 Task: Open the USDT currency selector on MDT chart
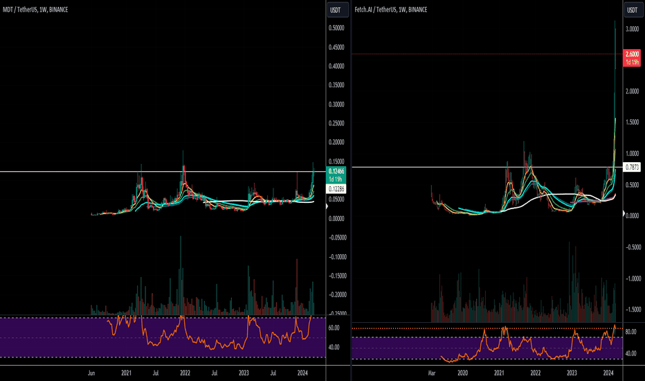[x=337, y=10]
